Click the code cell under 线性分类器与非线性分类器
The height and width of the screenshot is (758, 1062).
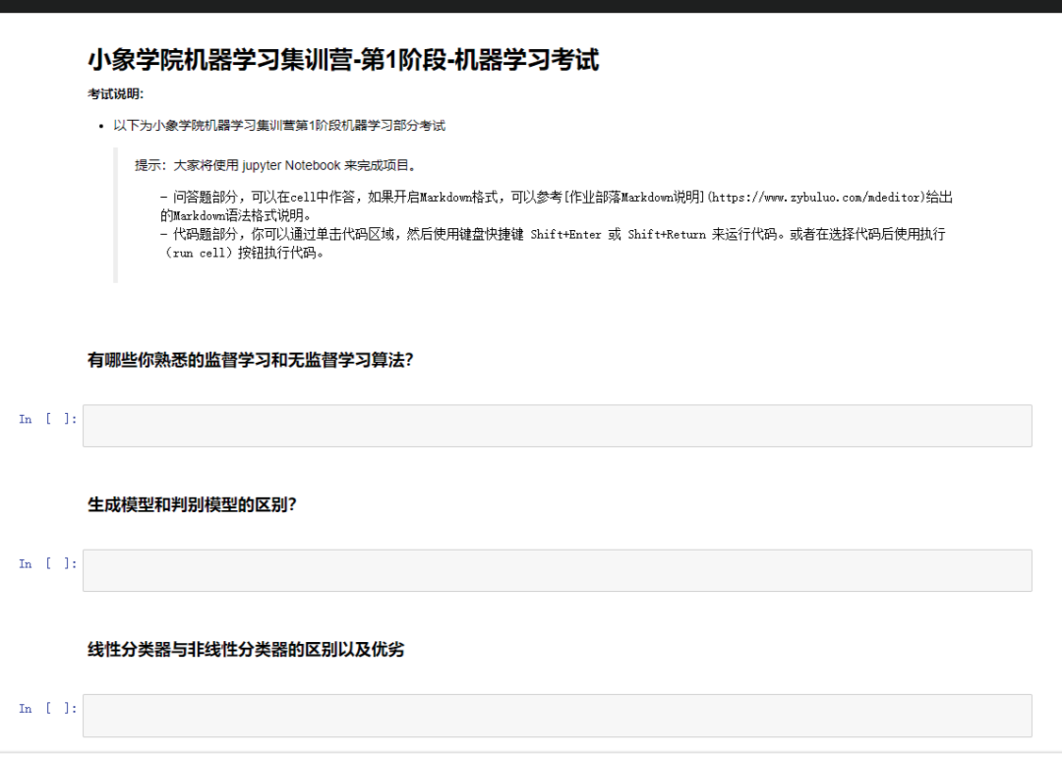557,716
